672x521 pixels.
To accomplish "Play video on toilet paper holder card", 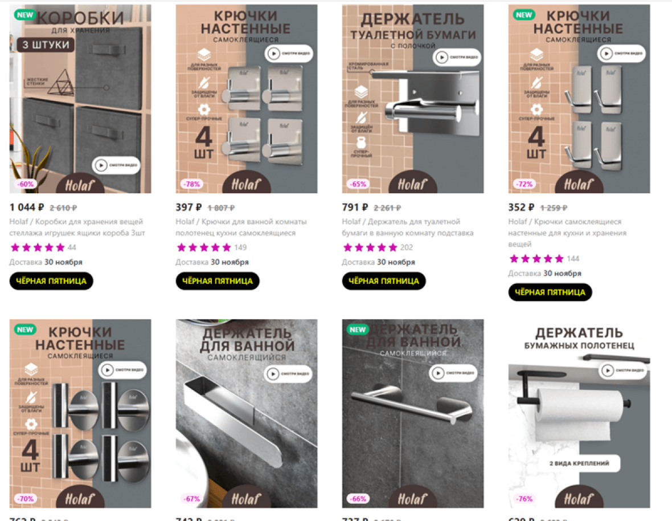I will point(456,57).
